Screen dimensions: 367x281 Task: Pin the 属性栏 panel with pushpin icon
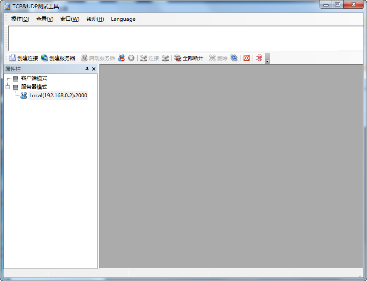pyautogui.click(x=87, y=69)
